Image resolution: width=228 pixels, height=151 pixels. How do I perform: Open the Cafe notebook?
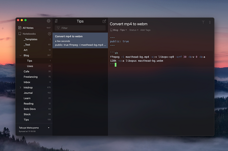click(x=34, y=71)
